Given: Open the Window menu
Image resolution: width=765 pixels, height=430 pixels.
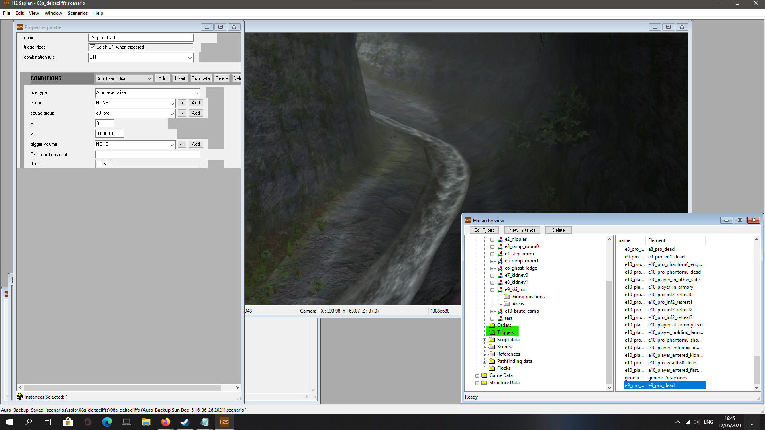Looking at the screenshot, I should point(53,13).
